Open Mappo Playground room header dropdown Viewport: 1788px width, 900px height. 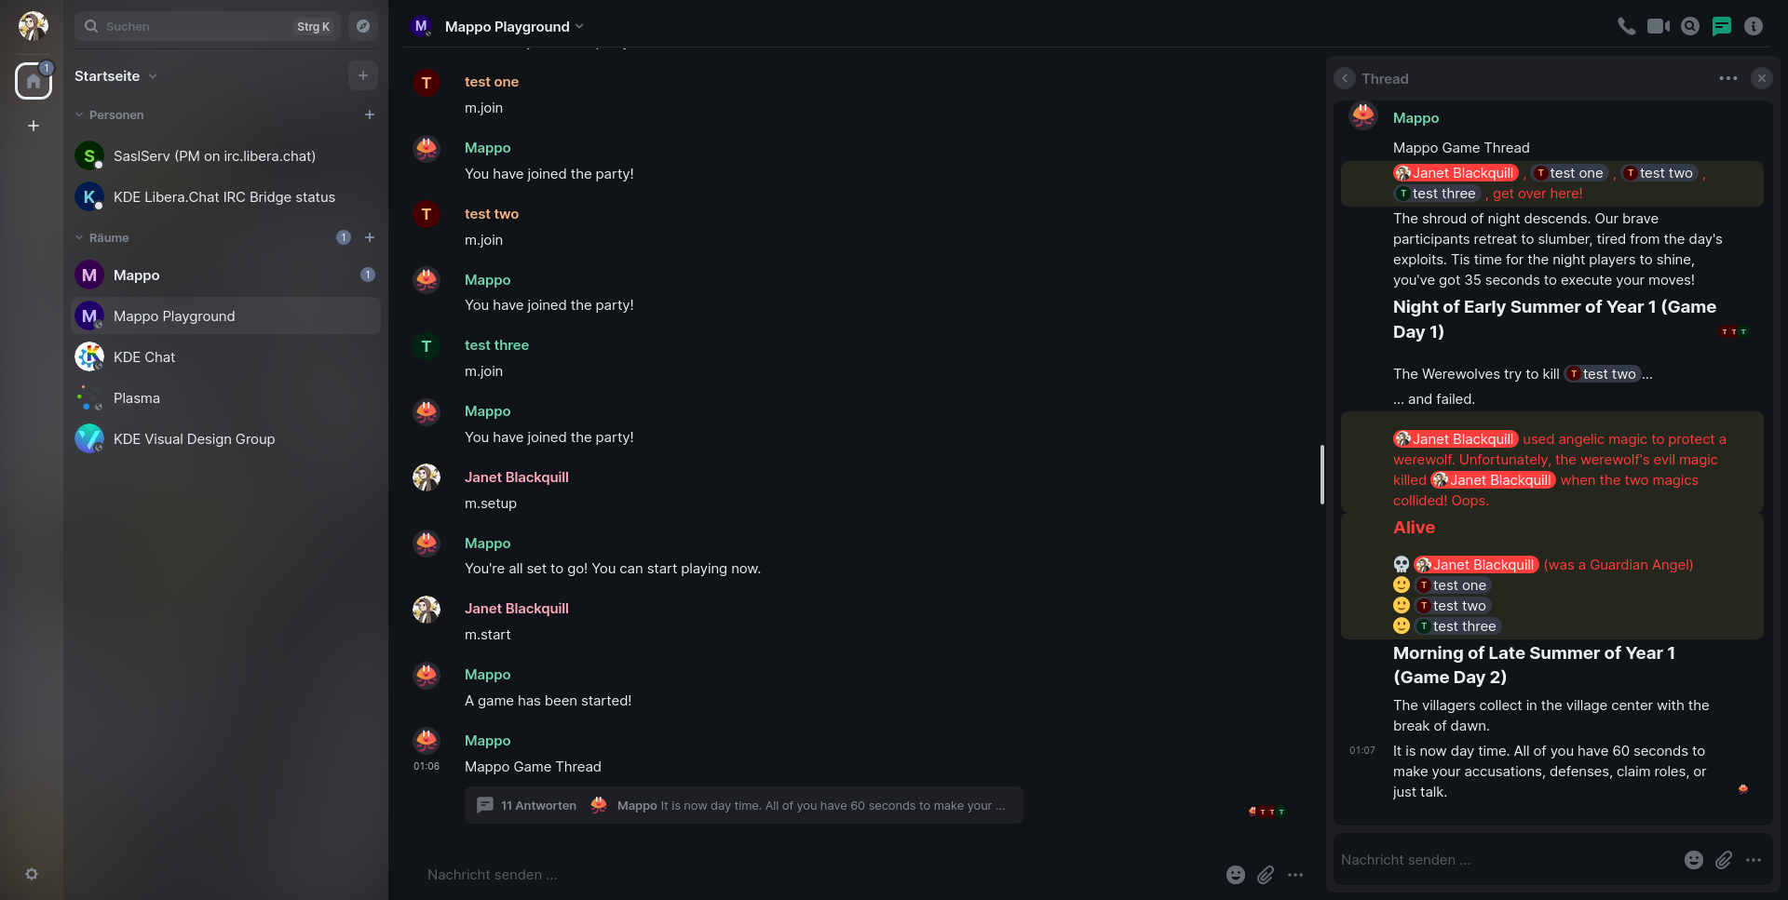(514, 27)
